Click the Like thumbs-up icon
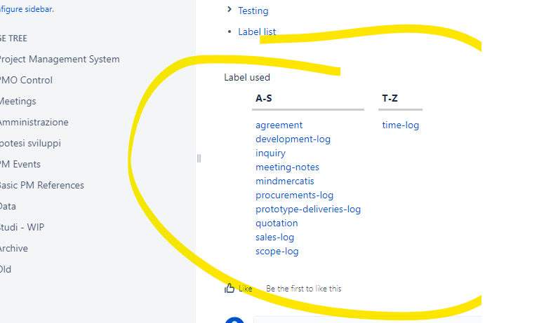 [x=230, y=288]
